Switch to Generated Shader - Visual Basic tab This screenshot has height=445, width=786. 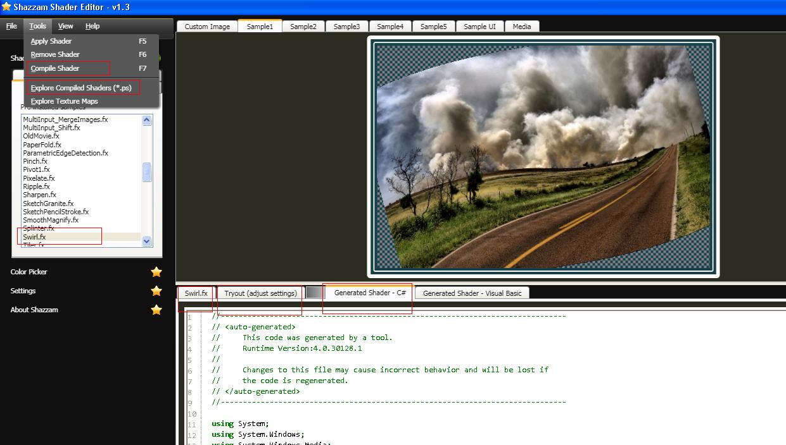(471, 292)
